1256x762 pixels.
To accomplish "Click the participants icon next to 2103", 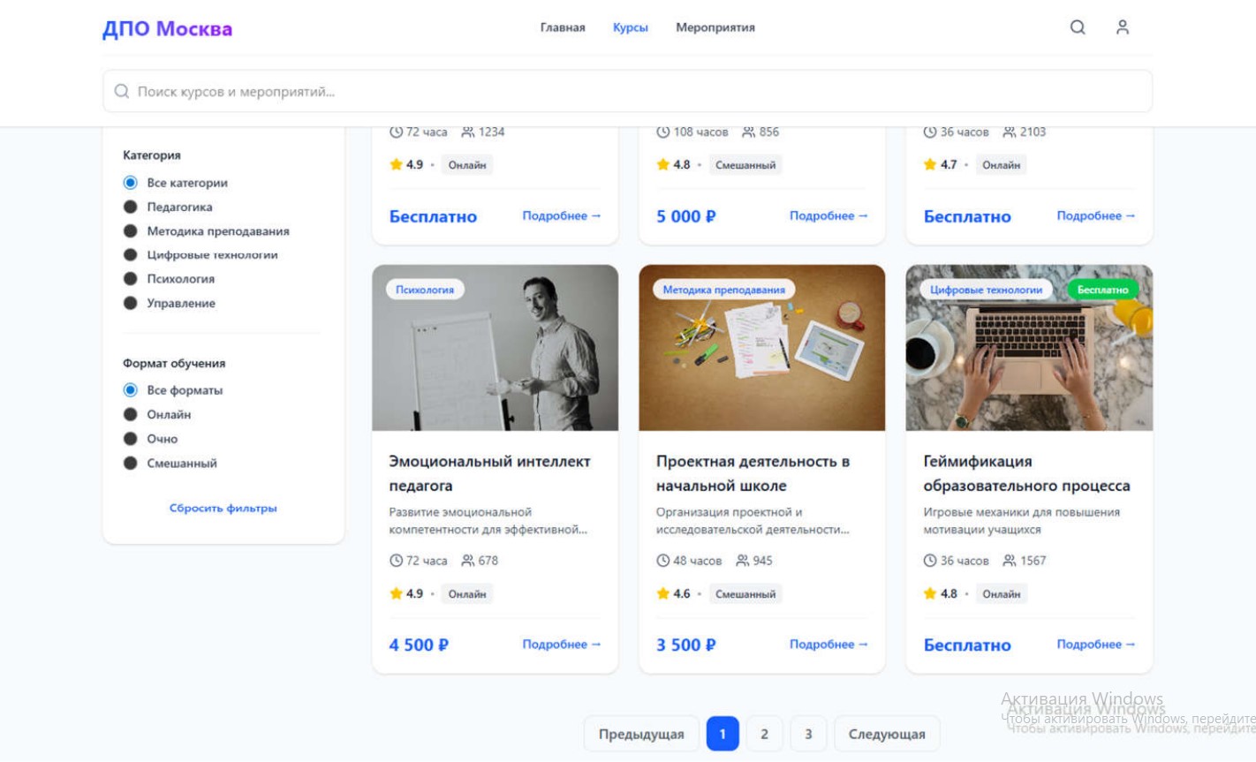I will 1010,132.
